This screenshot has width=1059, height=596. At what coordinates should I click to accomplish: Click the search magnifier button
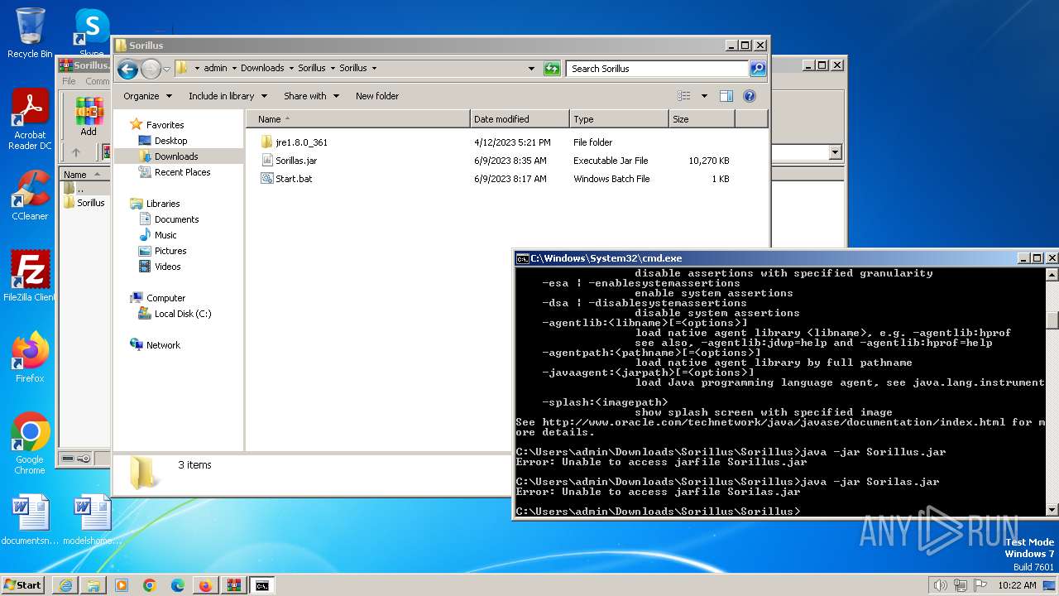757,69
